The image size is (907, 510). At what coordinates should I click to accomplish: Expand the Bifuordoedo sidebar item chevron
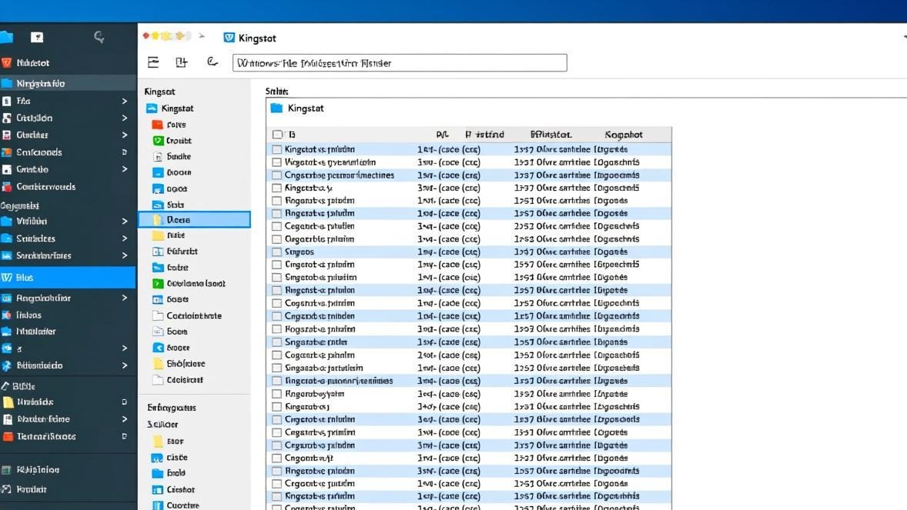pyautogui.click(x=125, y=365)
